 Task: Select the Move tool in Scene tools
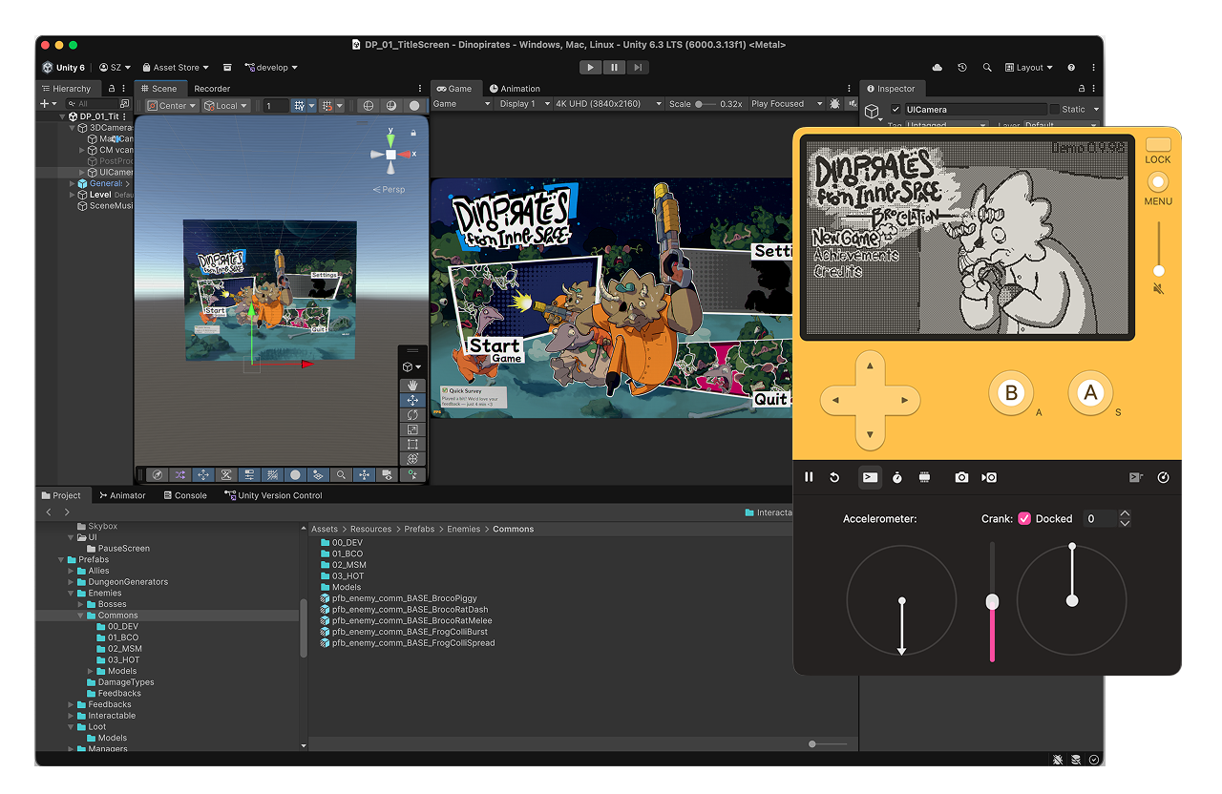pos(412,401)
